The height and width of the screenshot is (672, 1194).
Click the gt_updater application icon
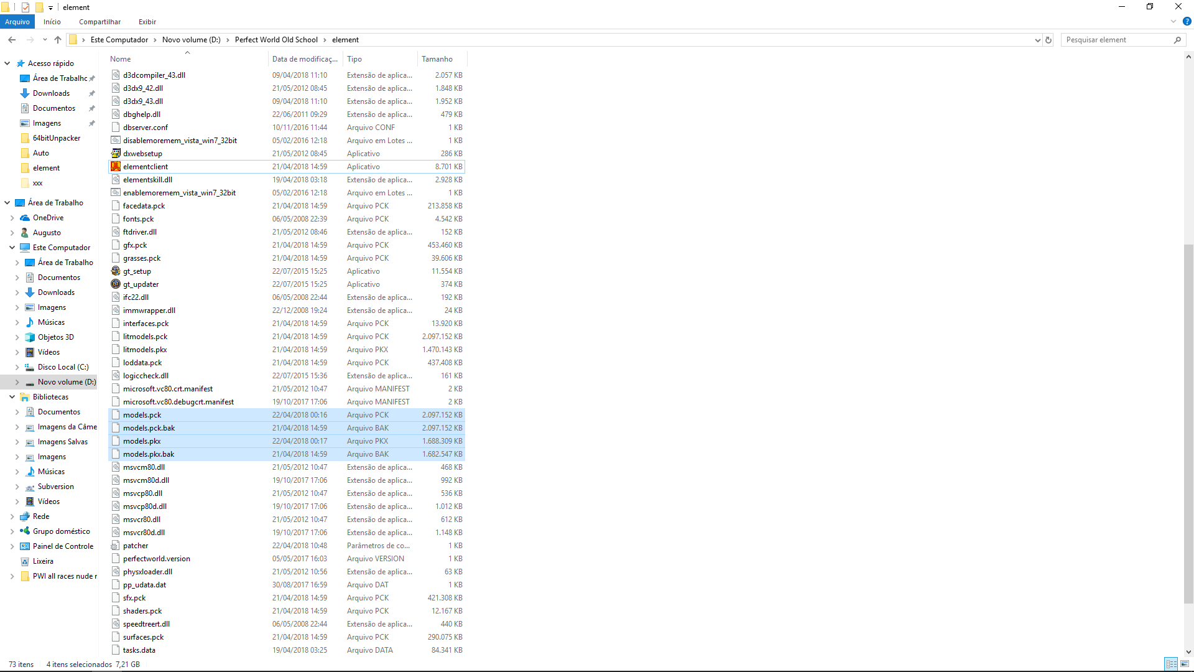point(116,284)
